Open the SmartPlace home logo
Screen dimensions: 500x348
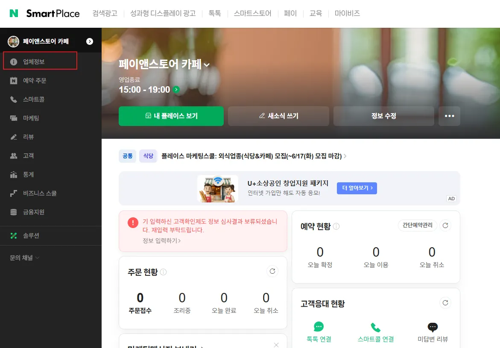pyautogui.click(x=53, y=13)
